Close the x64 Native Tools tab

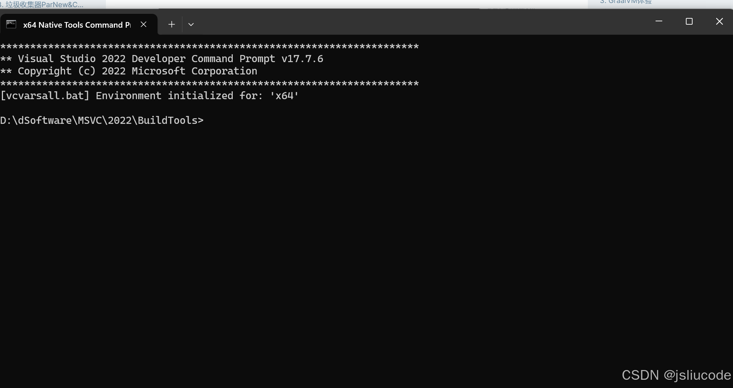(x=143, y=24)
